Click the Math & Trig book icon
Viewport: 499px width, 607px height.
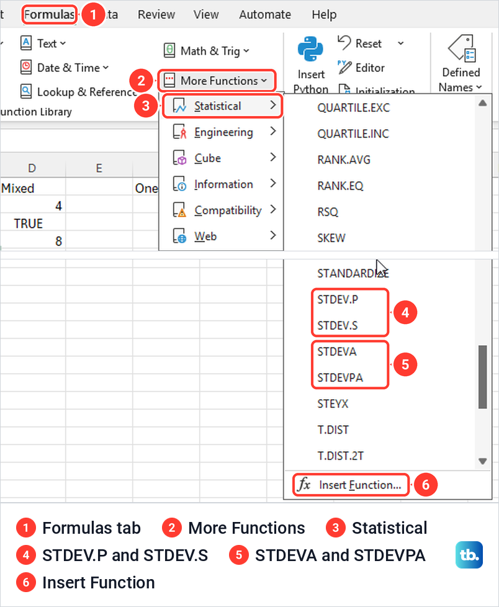pyautogui.click(x=169, y=50)
